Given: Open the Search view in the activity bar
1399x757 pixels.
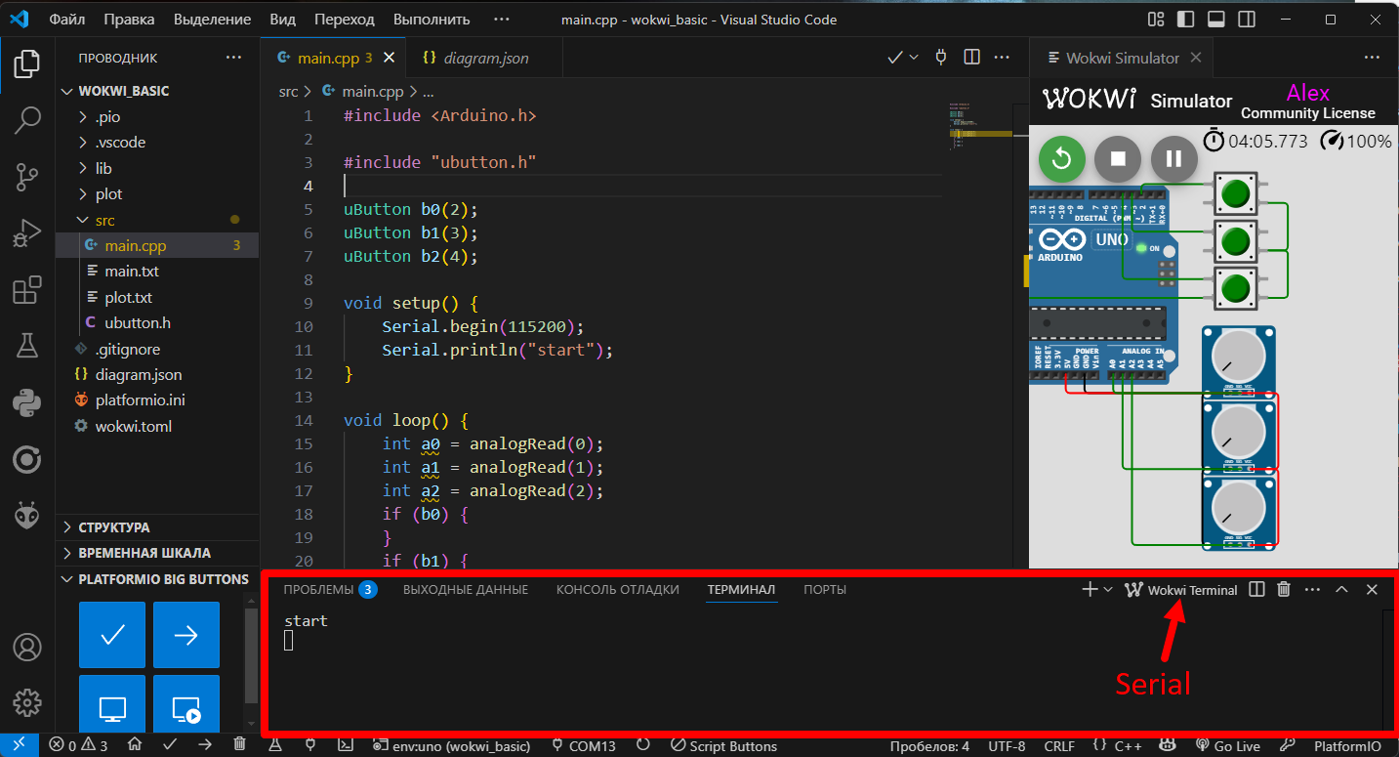Looking at the screenshot, I should pyautogui.click(x=27, y=121).
